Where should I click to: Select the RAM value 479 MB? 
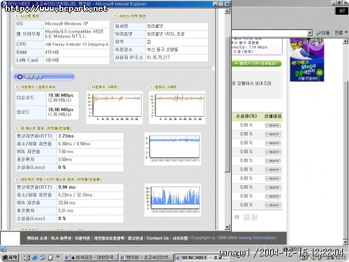pyautogui.click(x=52, y=52)
